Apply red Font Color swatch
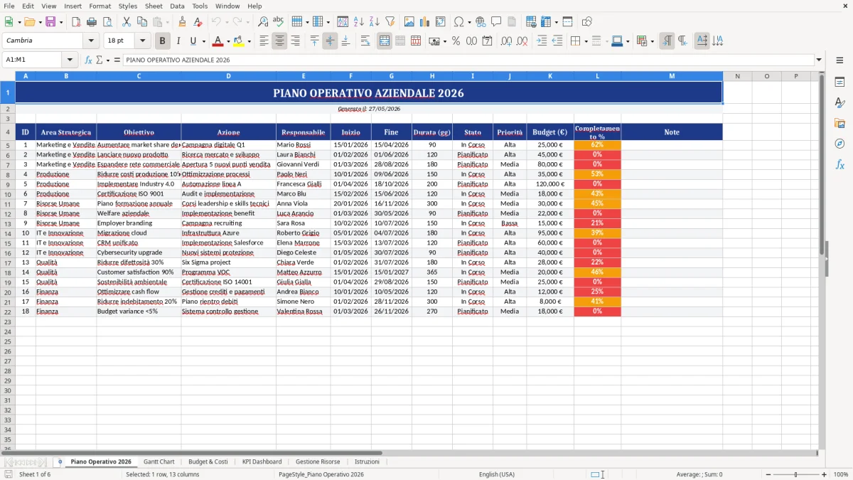The image size is (853, 480). pyautogui.click(x=218, y=41)
